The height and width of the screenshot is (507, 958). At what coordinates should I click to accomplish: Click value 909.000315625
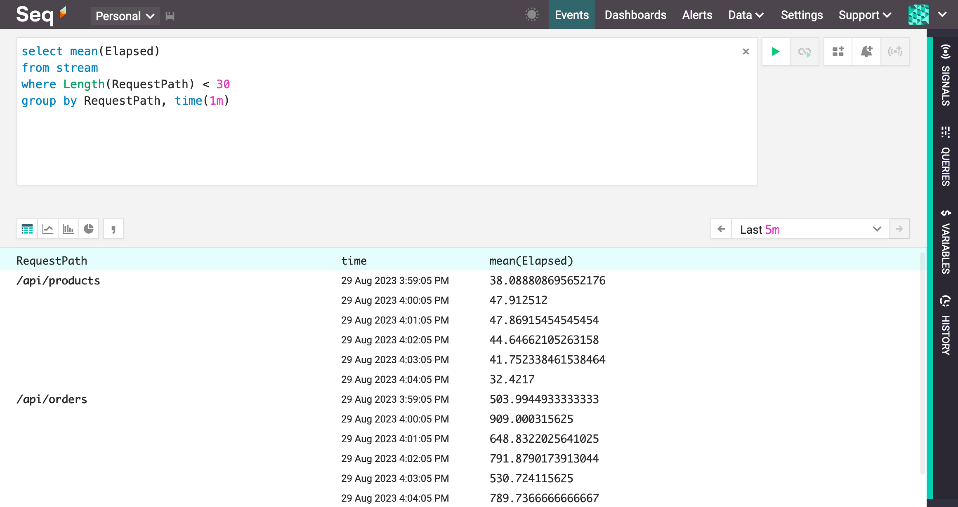click(x=531, y=419)
